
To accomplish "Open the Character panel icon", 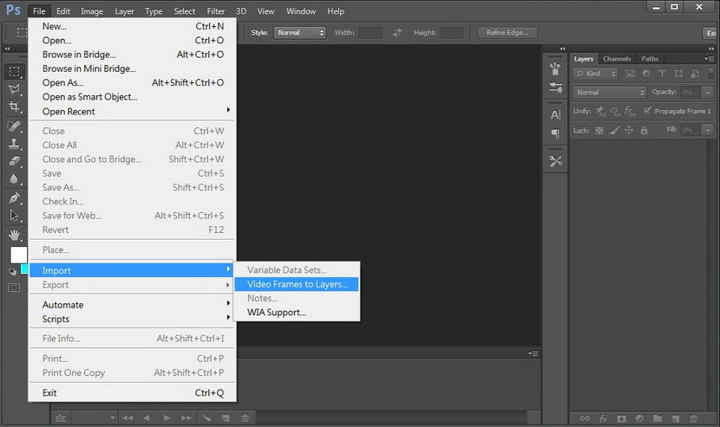I will click(x=555, y=114).
